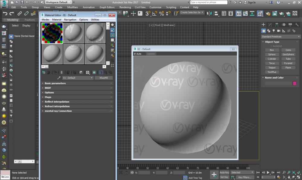302x180 pixels.
Task: Open the Utilities menu in Material Editor
Action: [x=95, y=20]
